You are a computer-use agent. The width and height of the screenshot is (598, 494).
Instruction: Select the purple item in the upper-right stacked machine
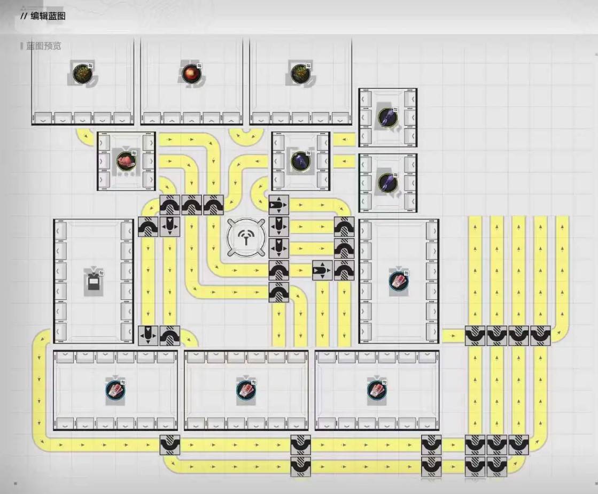point(387,117)
